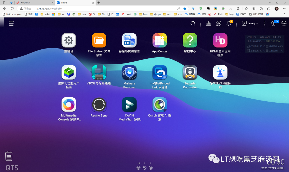Click the feedback book icon at bottom
The height and width of the screenshot is (172, 289).
[151, 168]
